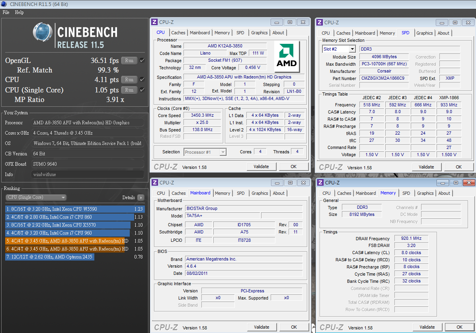476x333 pixels.
Task: Select Intel Xeon X5570 ranking bar
Action: 68,225
